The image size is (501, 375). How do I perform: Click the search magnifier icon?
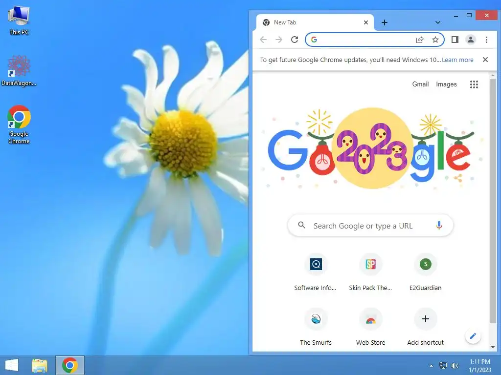(x=301, y=225)
